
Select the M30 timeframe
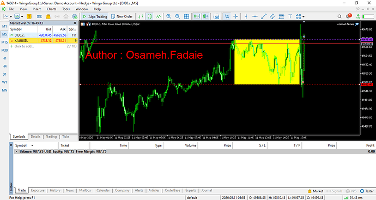pyautogui.click(x=4, y=50)
